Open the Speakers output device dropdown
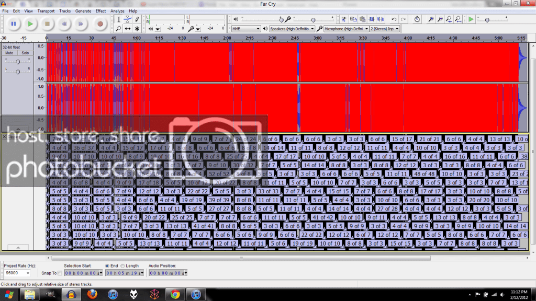Viewport: 536px width, 301px height. 292,29
